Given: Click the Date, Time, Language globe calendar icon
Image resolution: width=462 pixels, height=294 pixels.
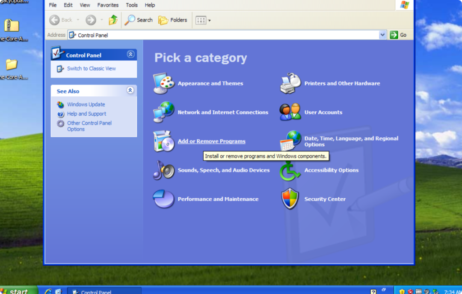Looking at the screenshot, I should pyautogui.click(x=290, y=141).
